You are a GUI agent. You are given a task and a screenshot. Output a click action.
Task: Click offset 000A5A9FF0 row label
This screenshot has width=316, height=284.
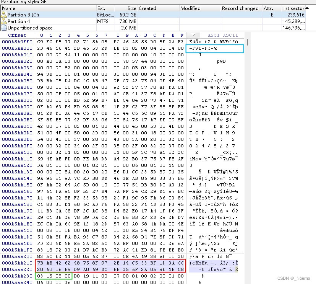tap(17, 42)
